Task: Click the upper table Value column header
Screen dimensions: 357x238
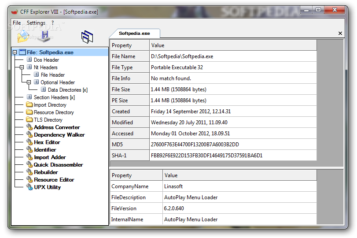Action: coord(233,45)
